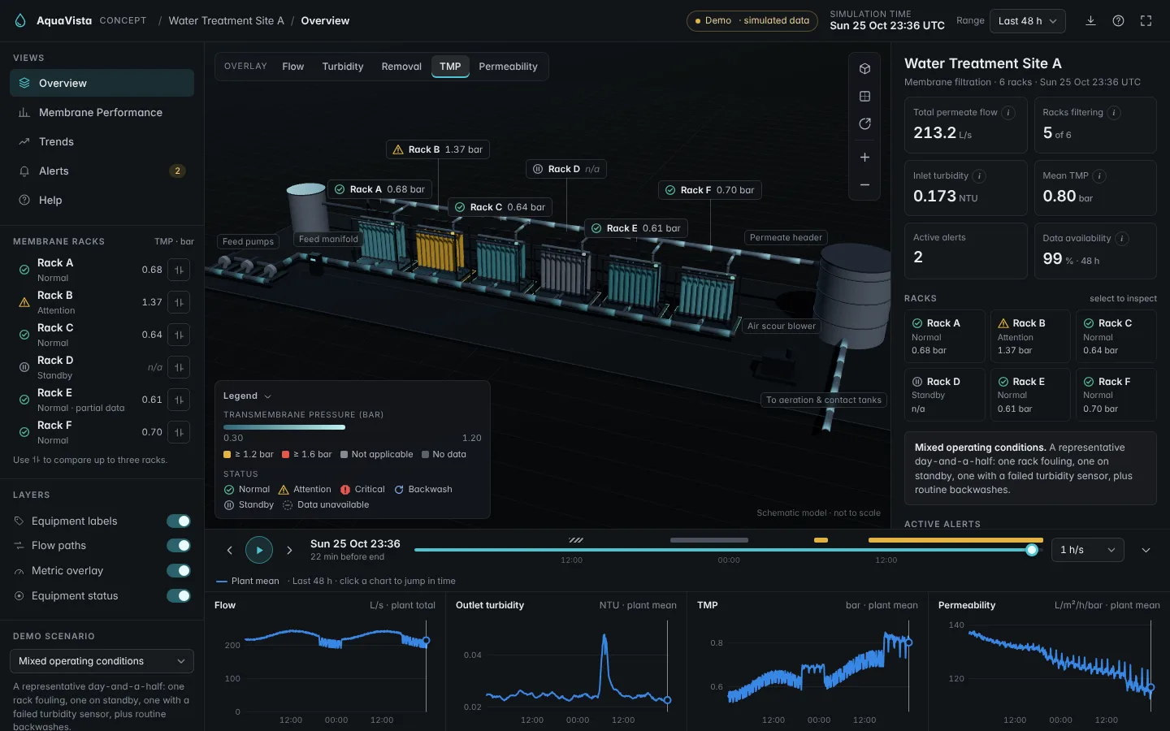Open Membrane Performance view
The image size is (1170, 731).
click(x=102, y=113)
